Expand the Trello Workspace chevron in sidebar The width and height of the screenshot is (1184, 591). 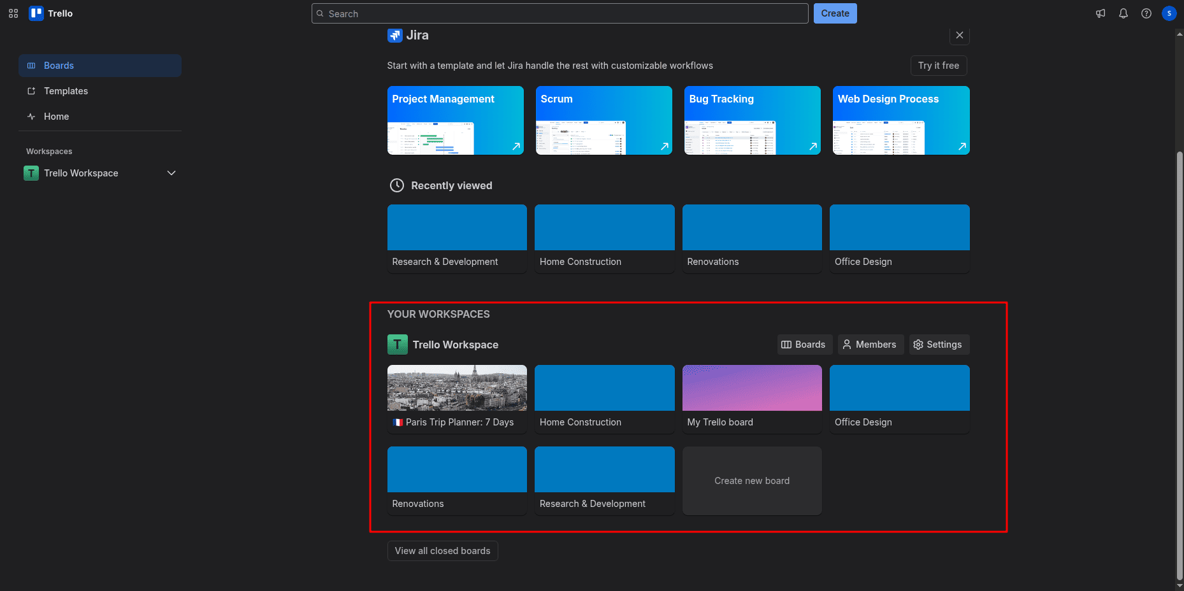tap(171, 173)
